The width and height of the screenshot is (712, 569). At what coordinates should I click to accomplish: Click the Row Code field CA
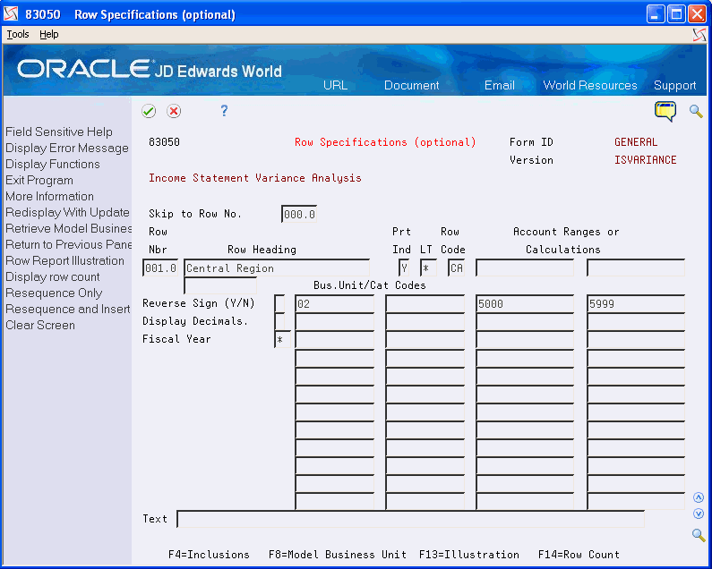[x=456, y=268]
